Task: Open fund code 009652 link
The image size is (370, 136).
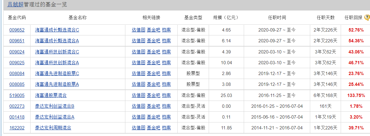Action: click(x=17, y=30)
